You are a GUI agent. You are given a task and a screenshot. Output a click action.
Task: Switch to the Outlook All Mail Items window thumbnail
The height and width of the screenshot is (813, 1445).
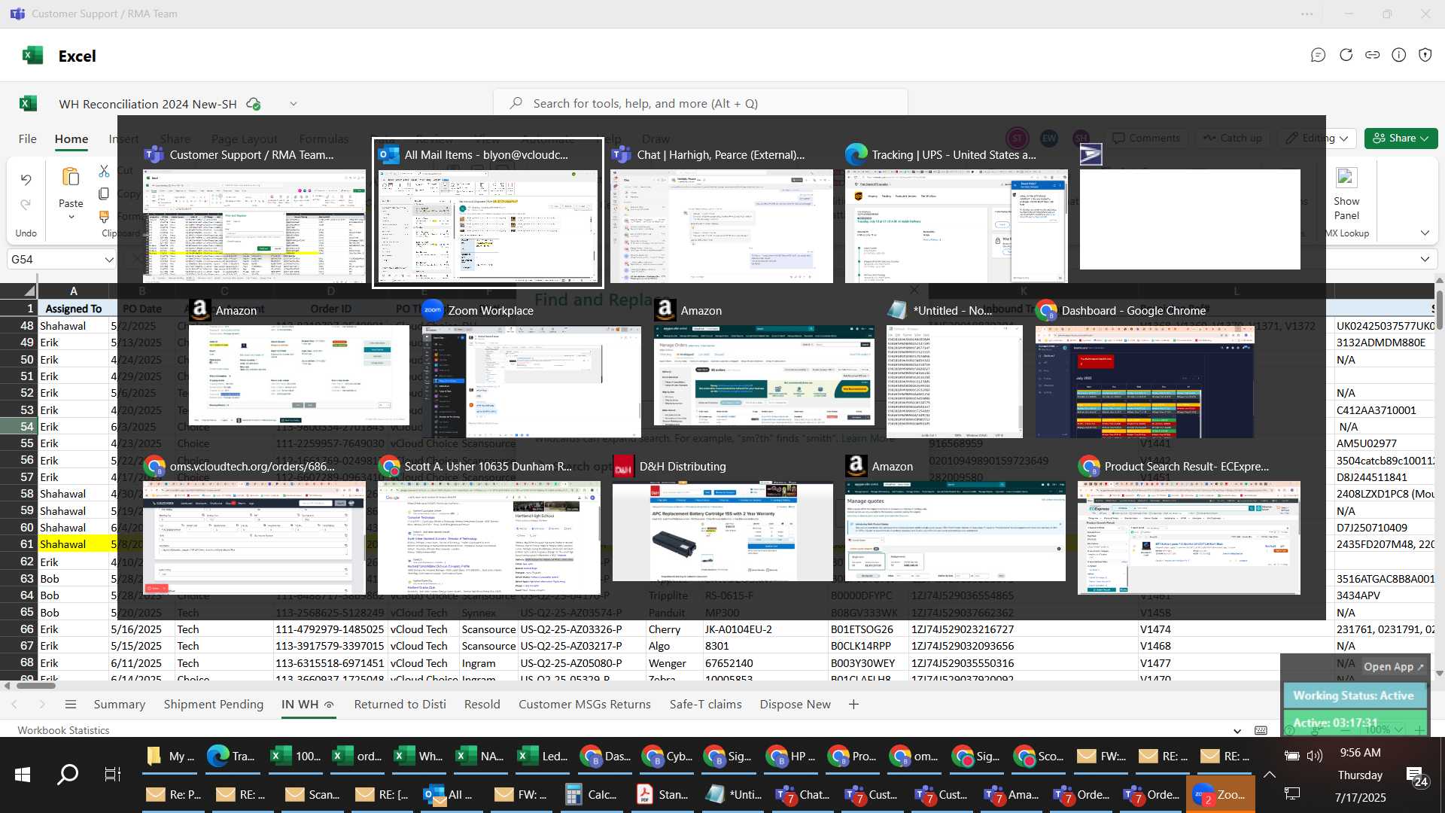click(488, 213)
